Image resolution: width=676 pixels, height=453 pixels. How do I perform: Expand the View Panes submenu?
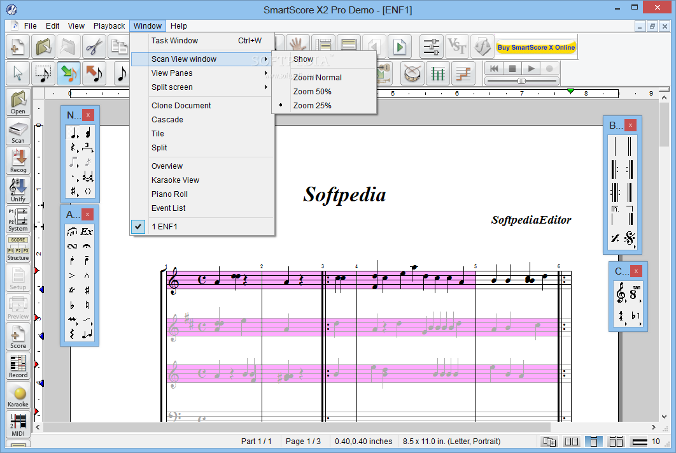pyautogui.click(x=202, y=73)
